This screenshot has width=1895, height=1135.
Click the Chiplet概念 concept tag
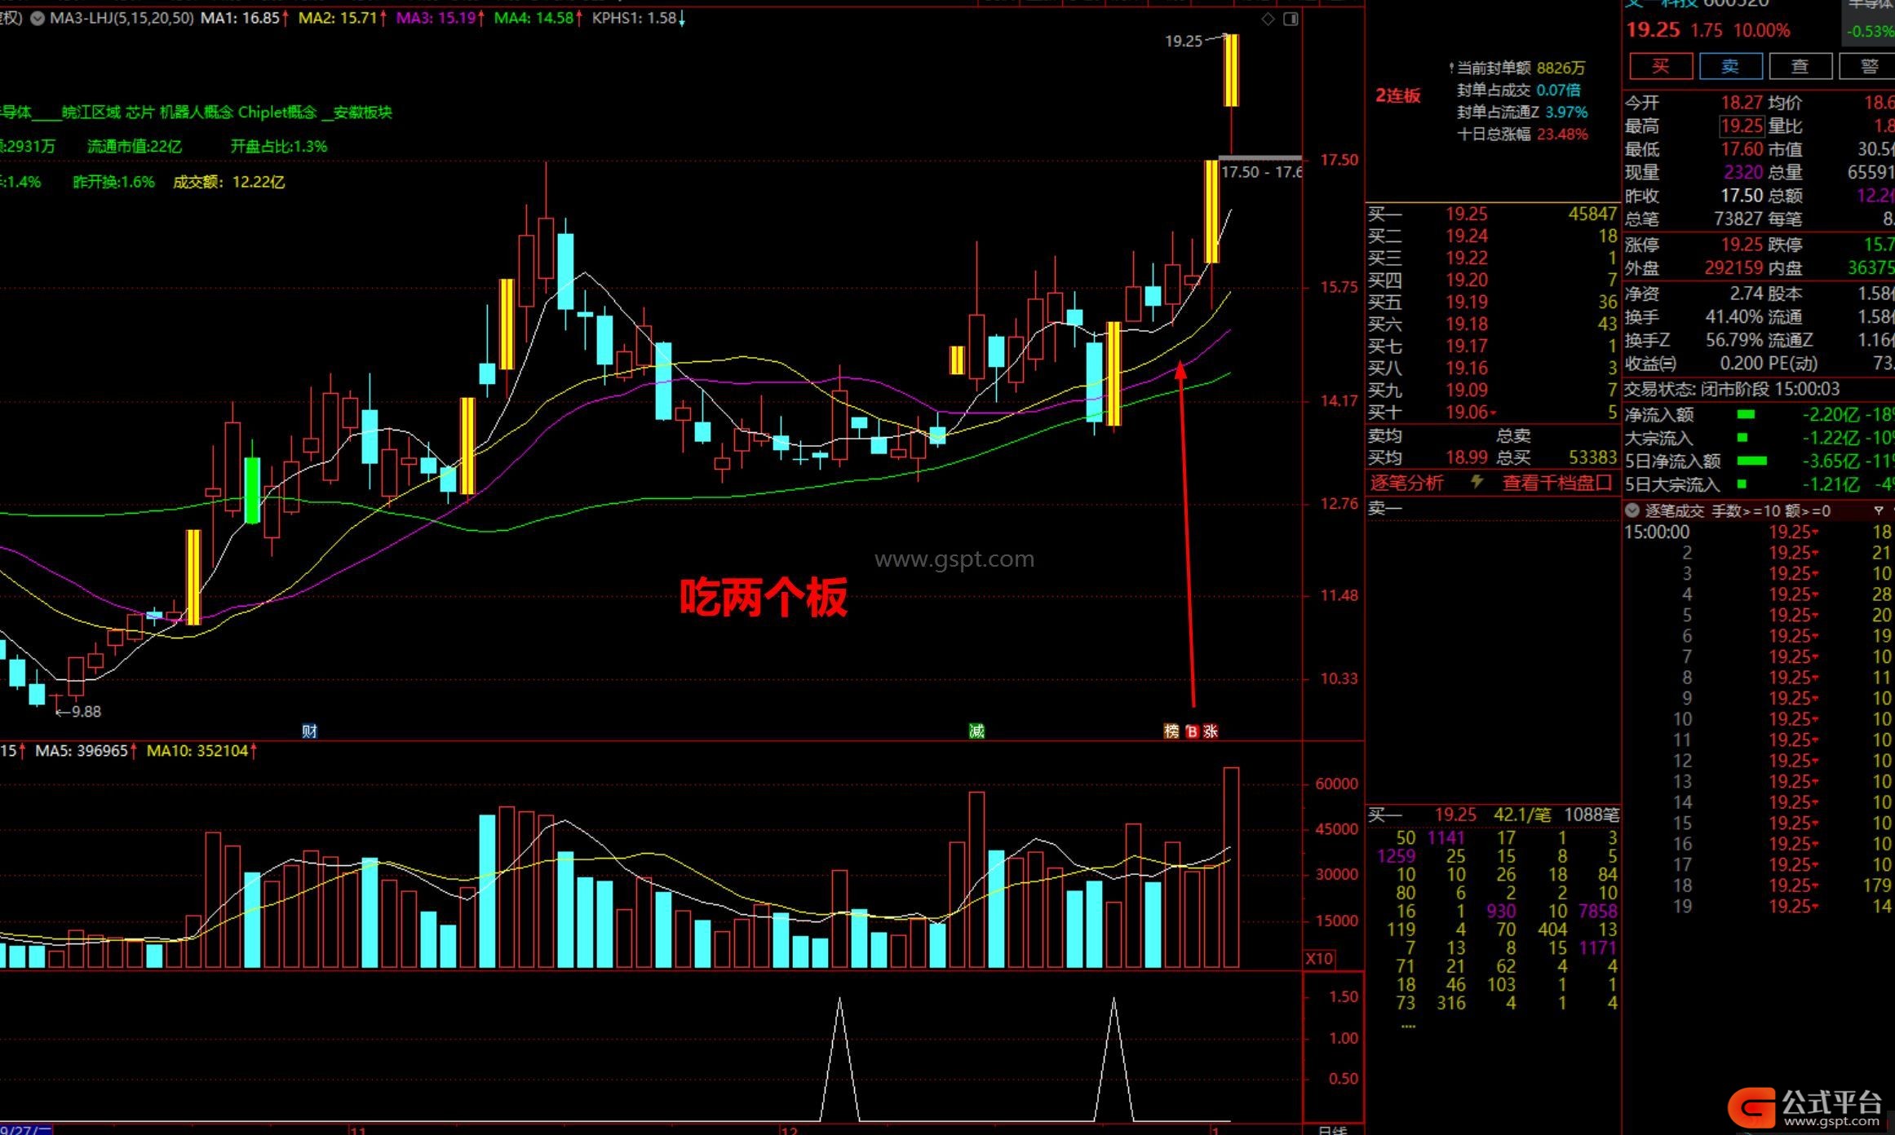pos(277,112)
